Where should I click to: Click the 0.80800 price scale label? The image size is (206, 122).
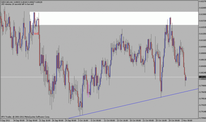(x=203, y=53)
